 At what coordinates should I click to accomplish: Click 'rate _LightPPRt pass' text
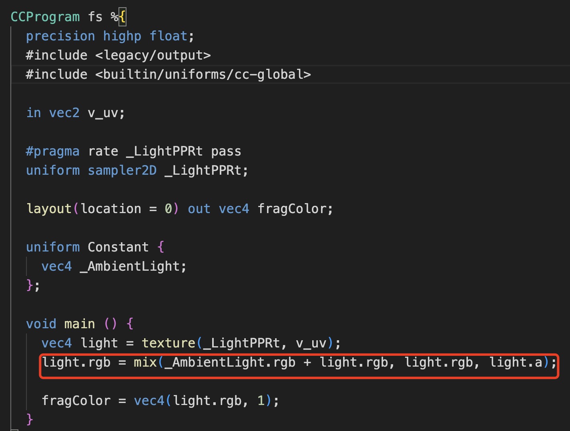[x=165, y=151]
